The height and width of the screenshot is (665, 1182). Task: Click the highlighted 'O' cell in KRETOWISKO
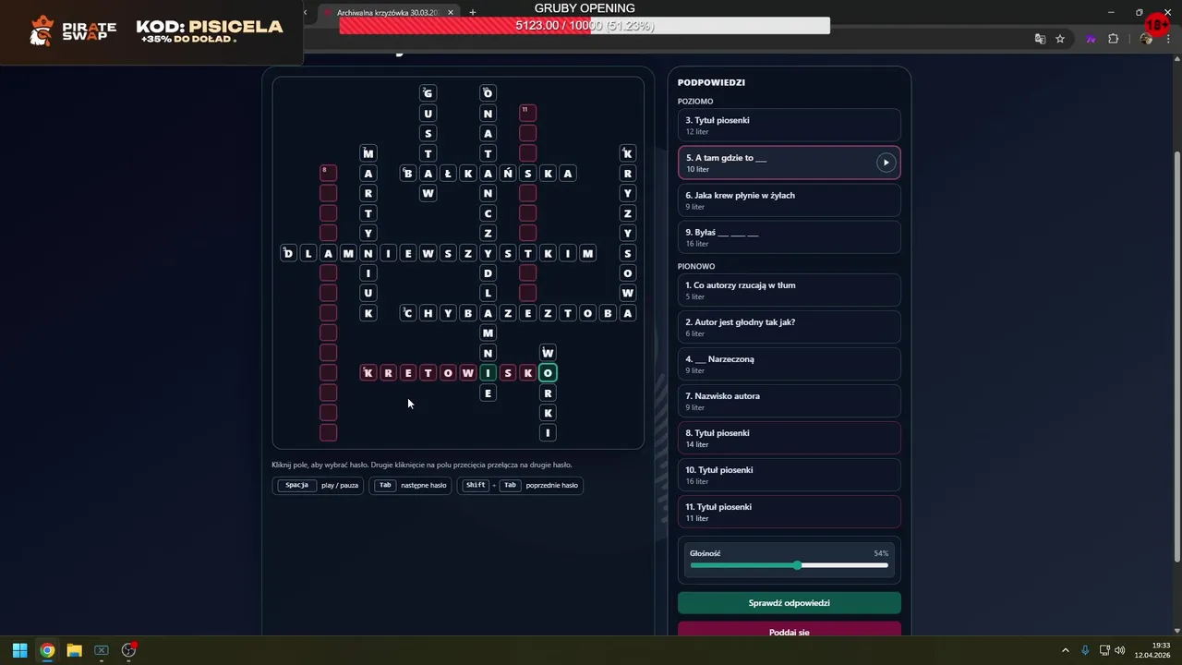click(548, 373)
